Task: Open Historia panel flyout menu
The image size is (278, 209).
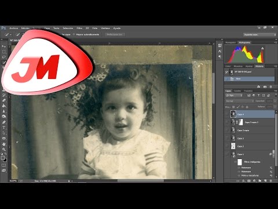Action: click(275, 66)
